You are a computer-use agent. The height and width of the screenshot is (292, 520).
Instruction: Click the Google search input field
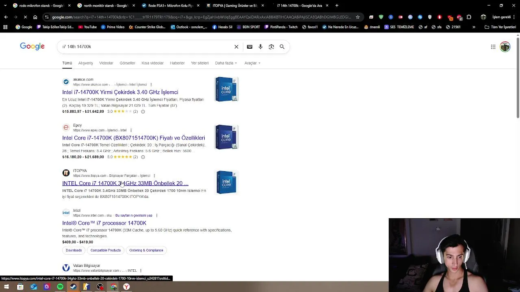coord(146,47)
